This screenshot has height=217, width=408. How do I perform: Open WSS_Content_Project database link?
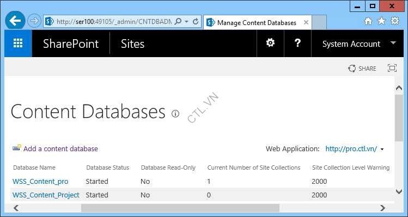click(46, 195)
